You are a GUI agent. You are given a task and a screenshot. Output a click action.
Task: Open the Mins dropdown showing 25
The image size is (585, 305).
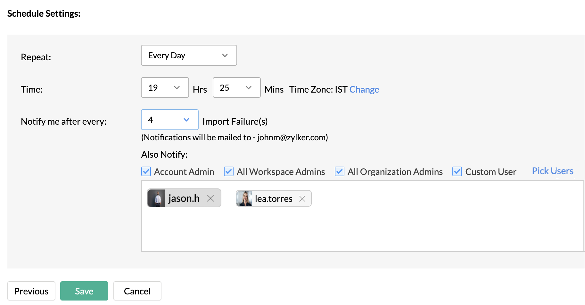236,87
